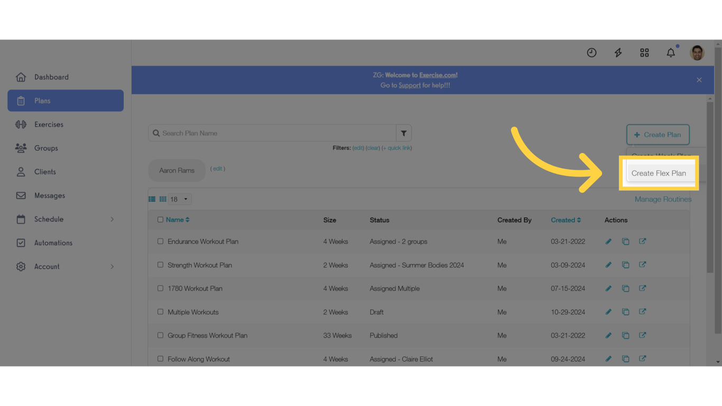The width and height of the screenshot is (722, 406).
Task: Switch to list view icon
Action: 152,199
